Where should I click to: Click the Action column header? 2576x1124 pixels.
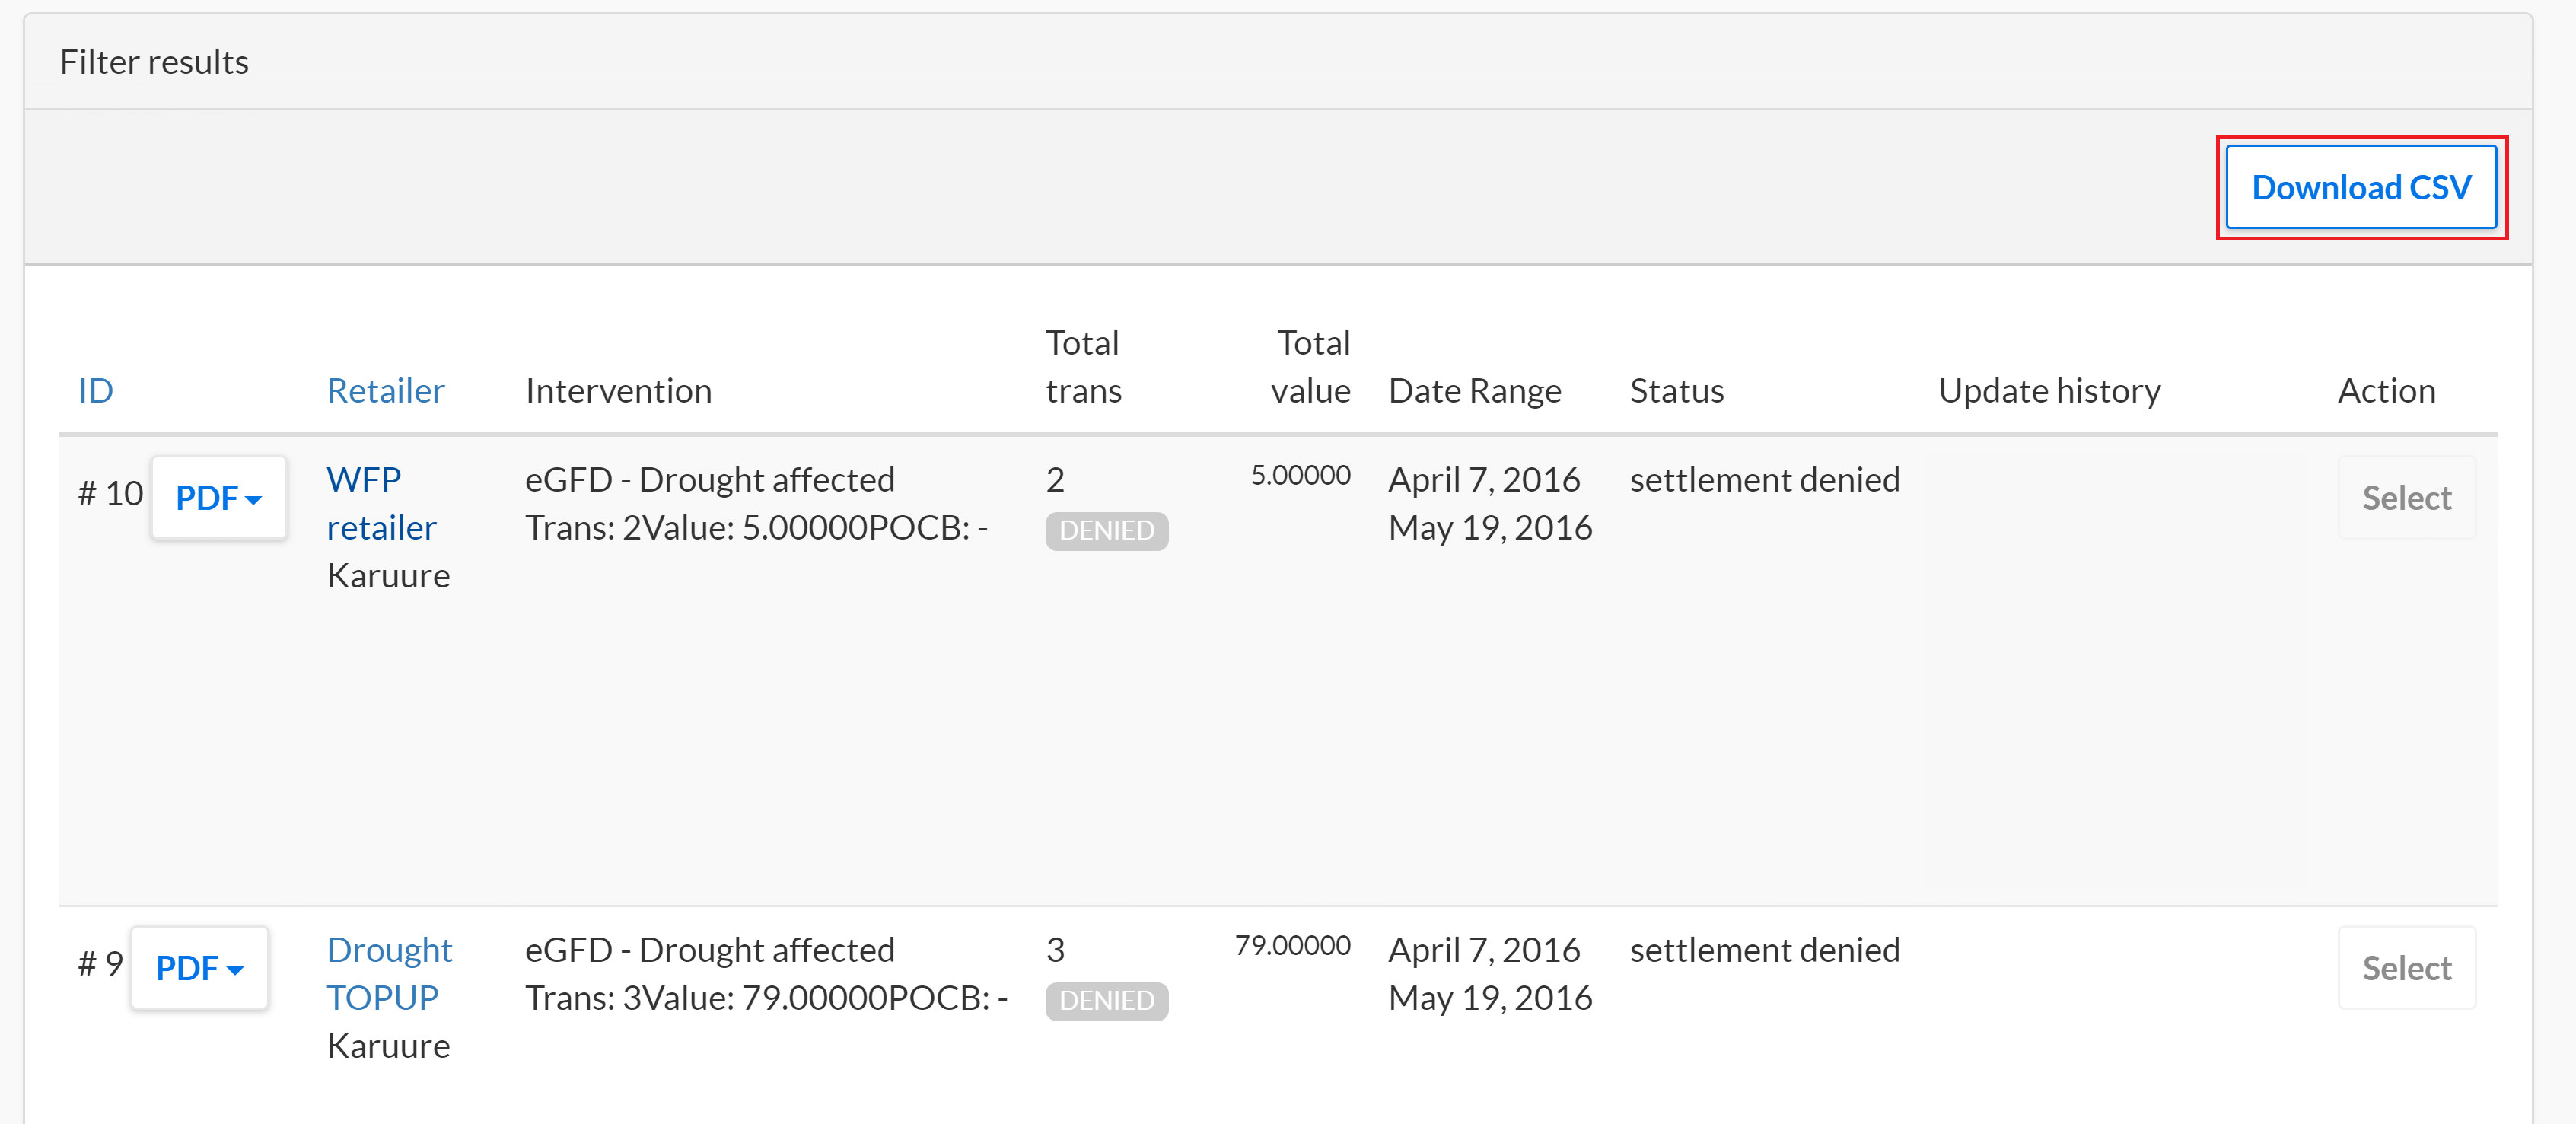[2386, 390]
